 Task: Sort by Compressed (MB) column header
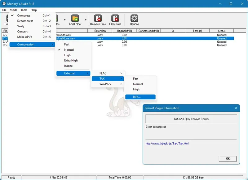tap(148, 31)
